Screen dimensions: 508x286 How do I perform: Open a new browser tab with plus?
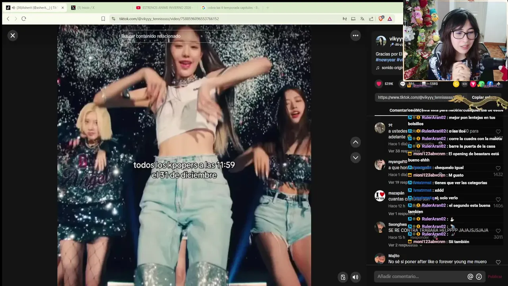(x=267, y=8)
